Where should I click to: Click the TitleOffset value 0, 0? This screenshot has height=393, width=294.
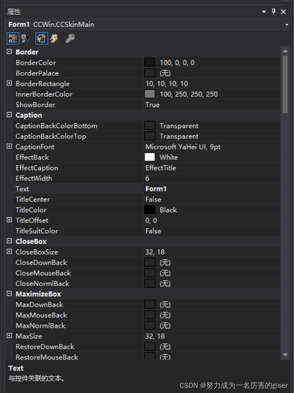(x=151, y=221)
